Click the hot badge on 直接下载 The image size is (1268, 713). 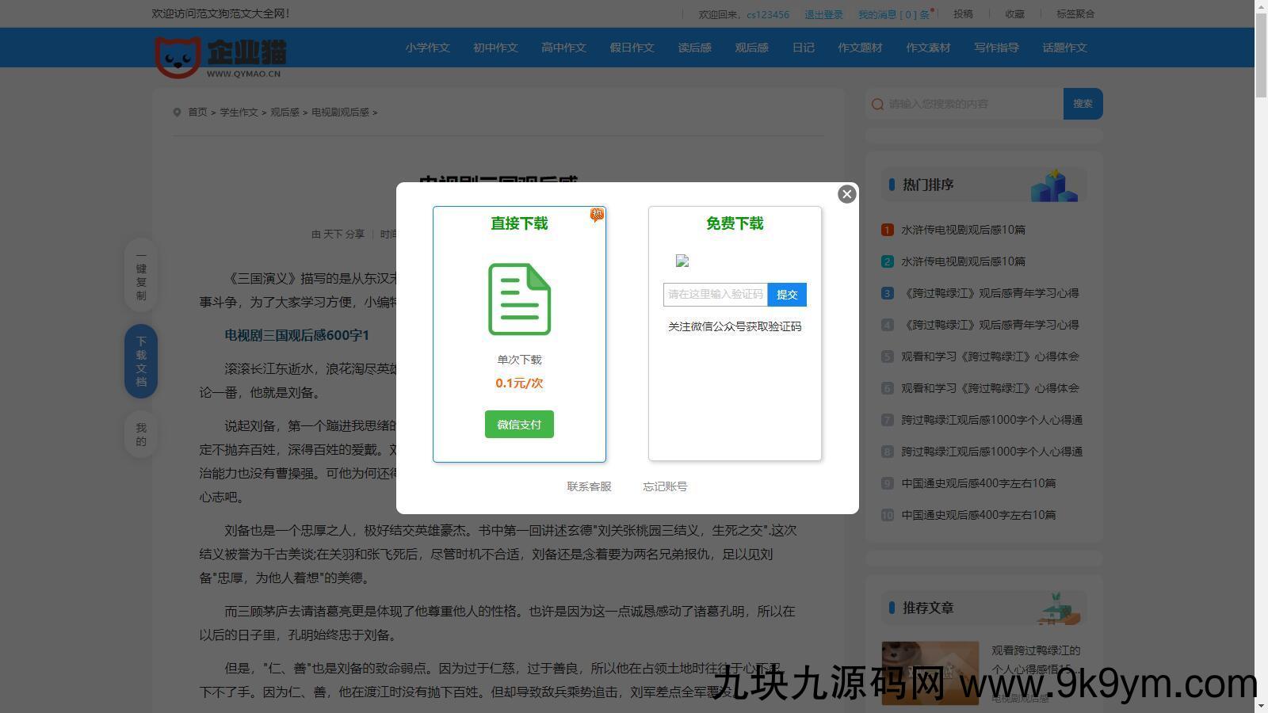click(597, 215)
